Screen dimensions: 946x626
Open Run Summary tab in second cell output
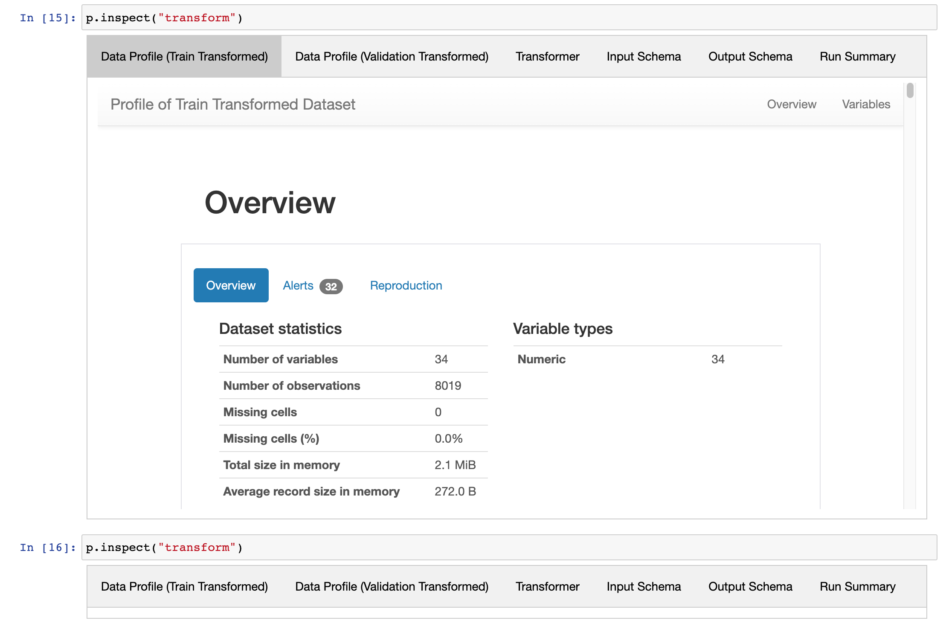857,586
